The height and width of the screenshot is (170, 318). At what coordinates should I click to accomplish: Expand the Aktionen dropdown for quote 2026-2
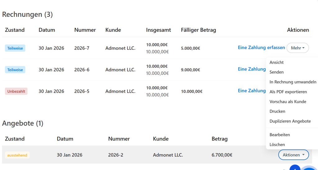point(293,155)
